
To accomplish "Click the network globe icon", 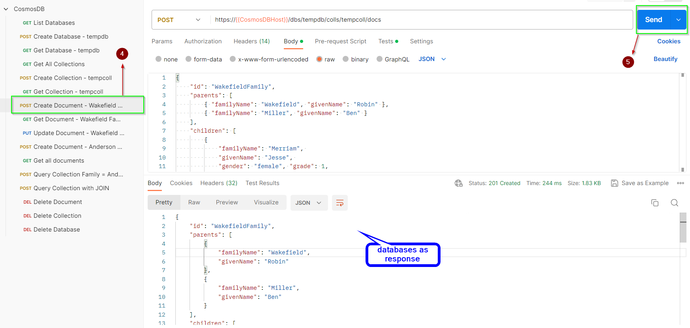I will (459, 183).
